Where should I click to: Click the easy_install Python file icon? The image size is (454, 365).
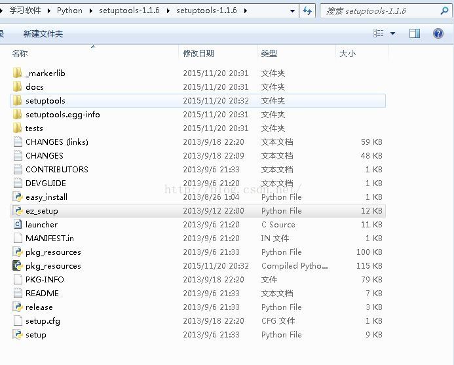(18, 197)
